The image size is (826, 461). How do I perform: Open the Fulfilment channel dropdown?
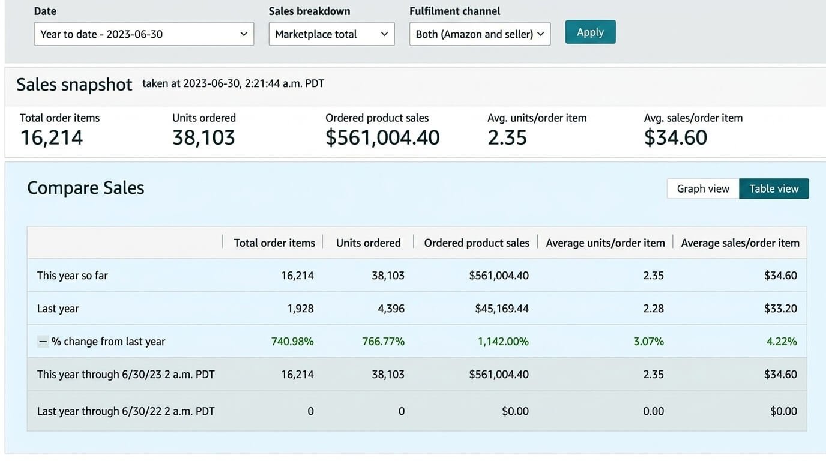coord(480,34)
